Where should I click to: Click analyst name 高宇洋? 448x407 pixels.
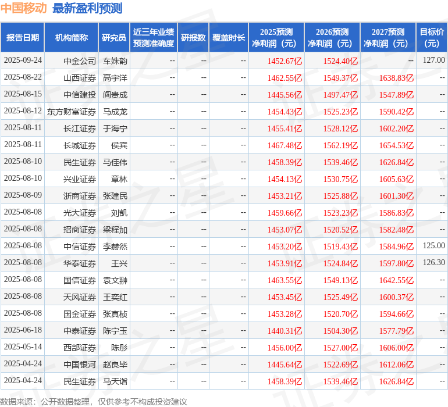(115, 77)
